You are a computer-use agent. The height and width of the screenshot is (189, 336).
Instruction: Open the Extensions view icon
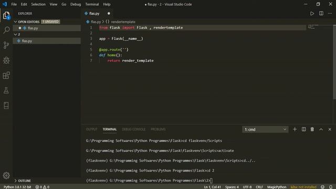click(6, 75)
